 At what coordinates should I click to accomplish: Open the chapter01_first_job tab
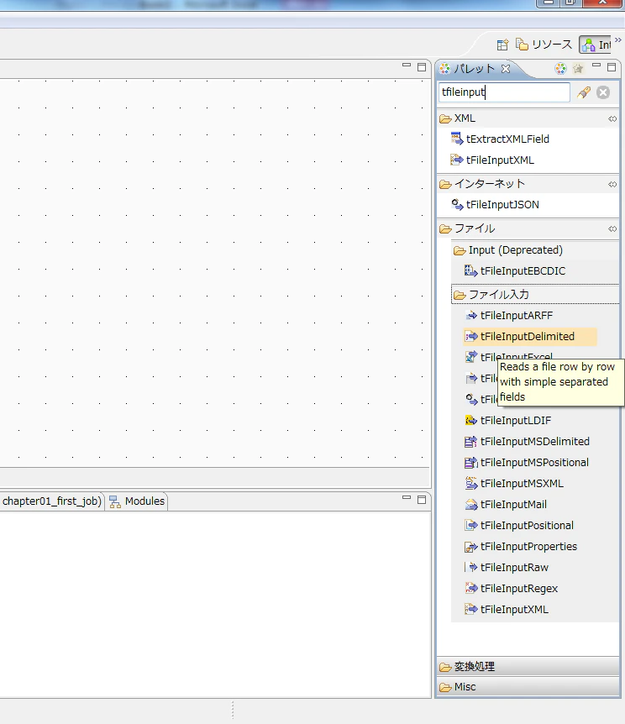(52, 501)
